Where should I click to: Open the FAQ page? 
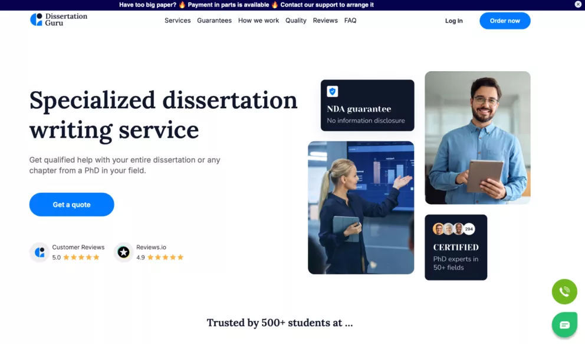pyautogui.click(x=350, y=21)
